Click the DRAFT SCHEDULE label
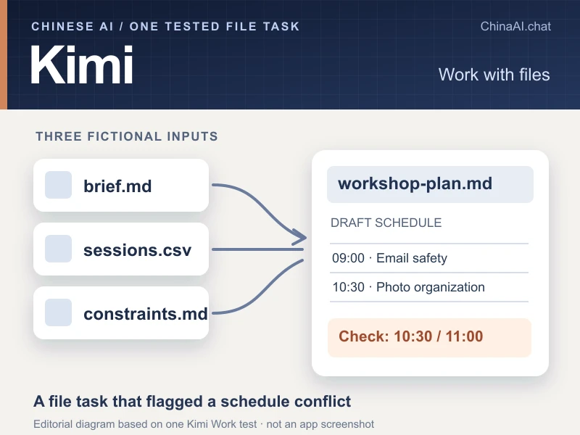Screen dimensions: 580x435 tap(386, 223)
